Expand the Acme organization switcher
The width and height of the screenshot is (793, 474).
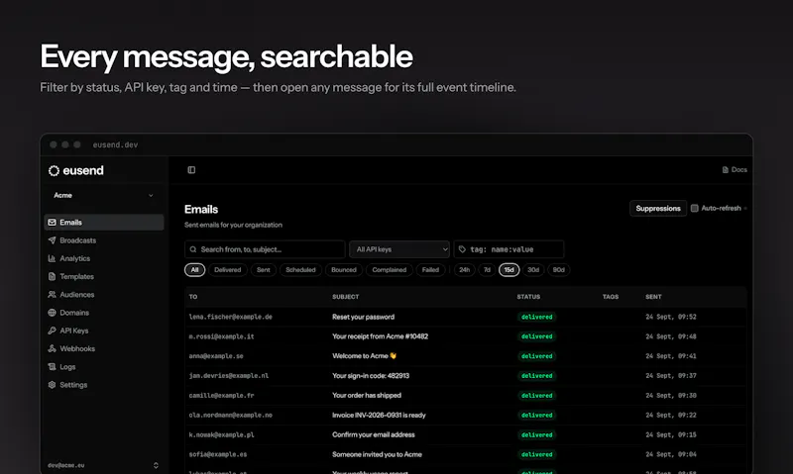click(x=104, y=195)
